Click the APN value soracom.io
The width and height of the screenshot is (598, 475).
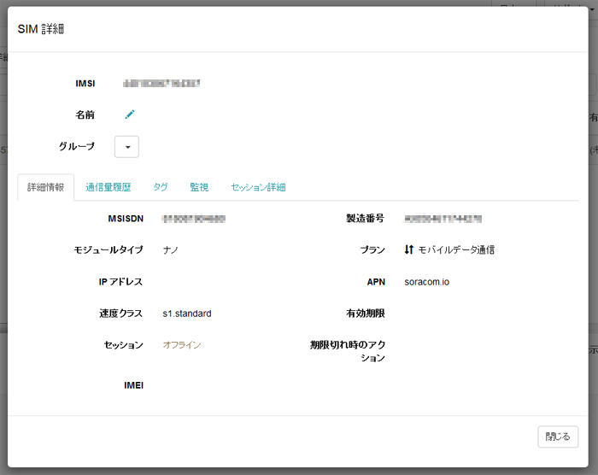[x=427, y=282]
